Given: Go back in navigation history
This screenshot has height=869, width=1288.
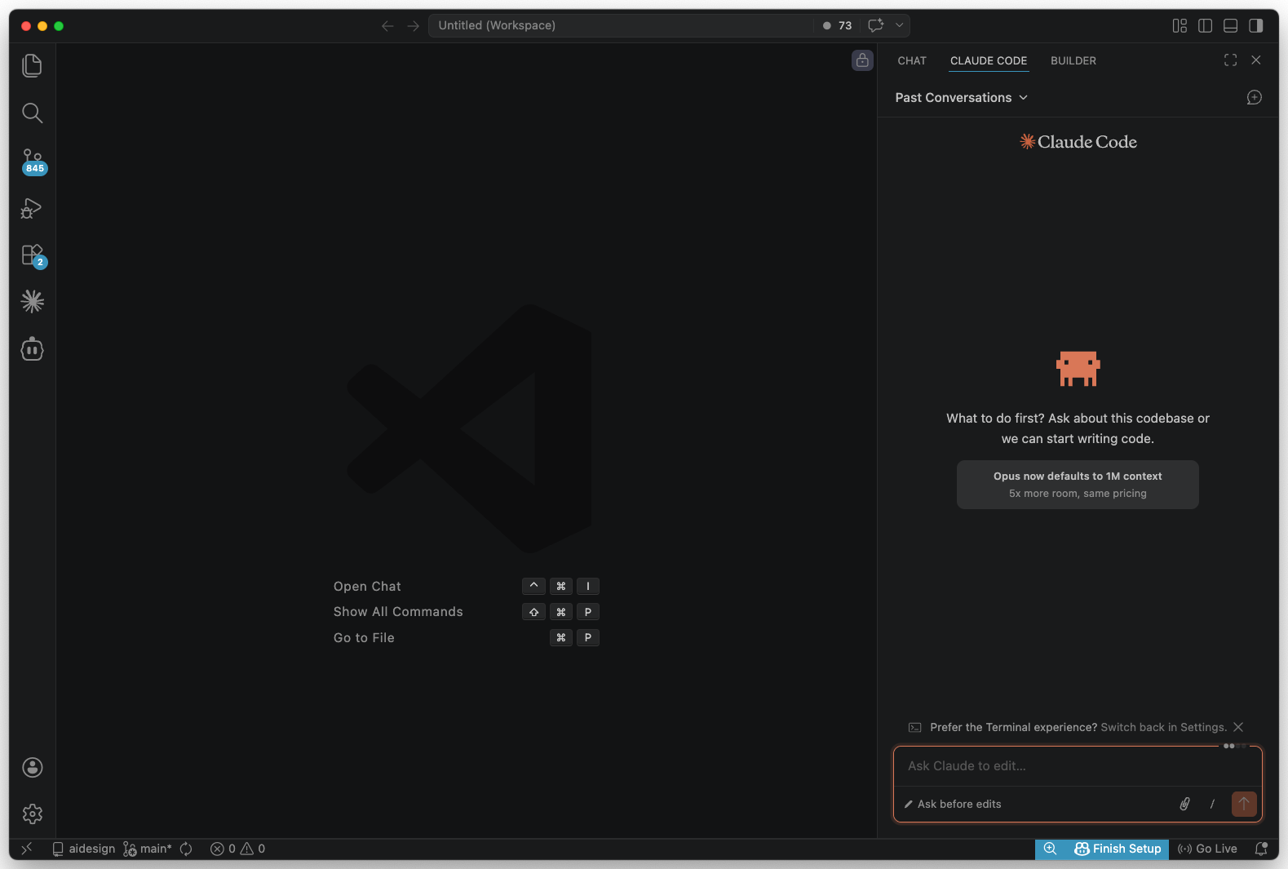Looking at the screenshot, I should click(x=387, y=26).
